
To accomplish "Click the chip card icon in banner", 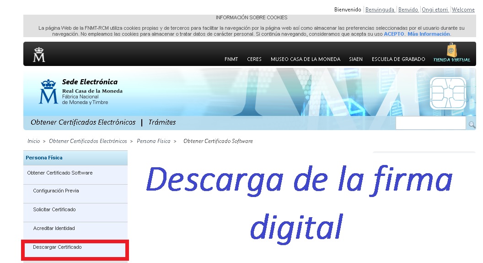I will click(x=448, y=93).
